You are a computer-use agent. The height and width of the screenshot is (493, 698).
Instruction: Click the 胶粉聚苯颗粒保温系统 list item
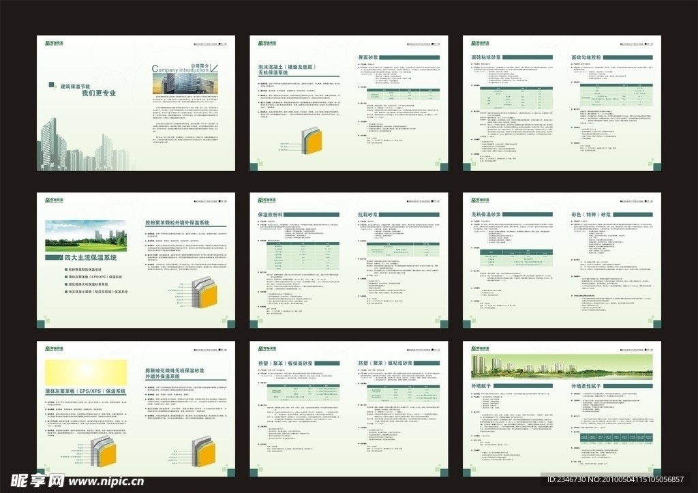pyautogui.click(x=82, y=270)
